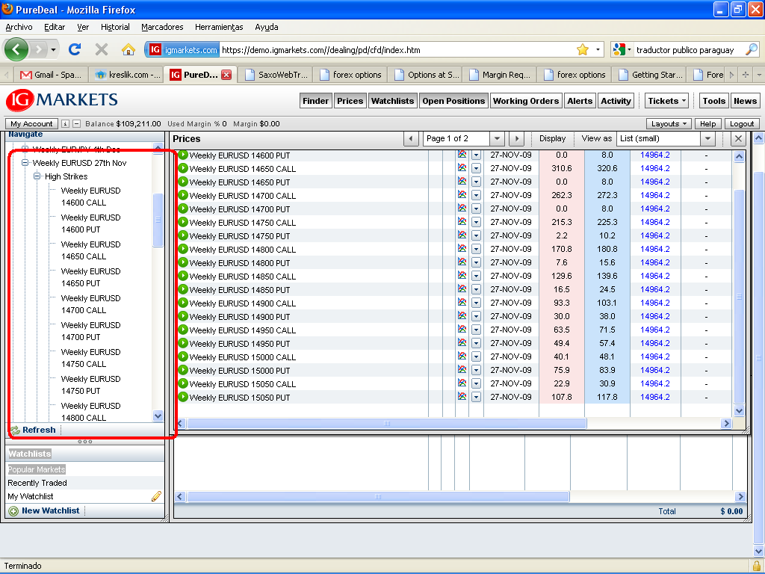Open the Tickets dropdown menu
The height and width of the screenshot is (574, 765).
[667, 101]
